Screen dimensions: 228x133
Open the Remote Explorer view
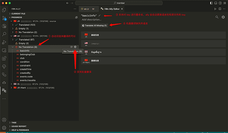coord(4,50)
